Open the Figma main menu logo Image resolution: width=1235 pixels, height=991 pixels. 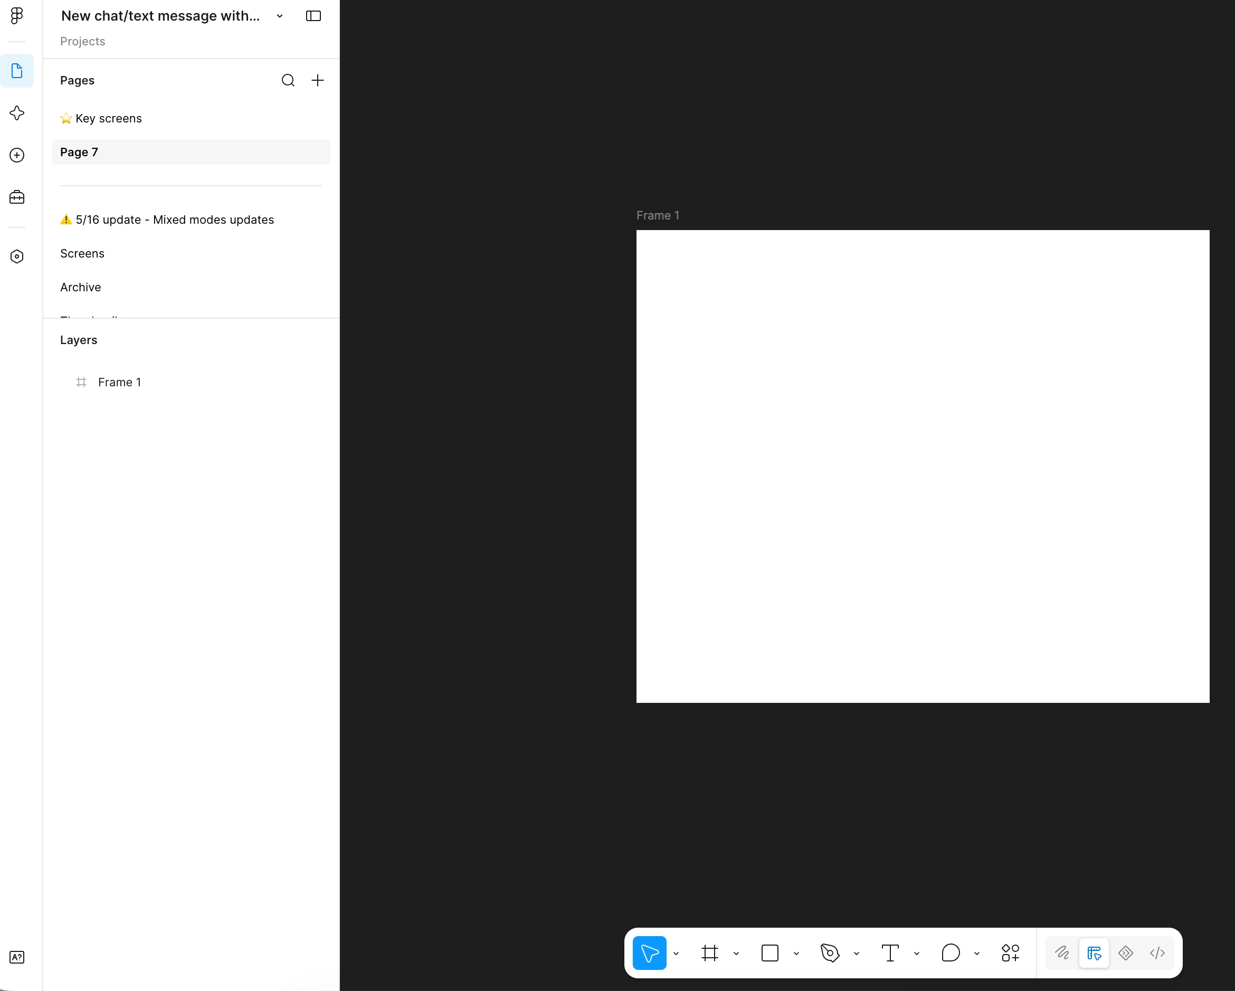[x=17, y=15]
